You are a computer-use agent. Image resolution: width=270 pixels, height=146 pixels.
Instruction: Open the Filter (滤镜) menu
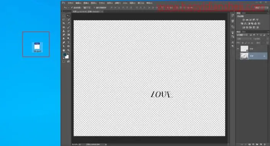click(x=118, y=3)
